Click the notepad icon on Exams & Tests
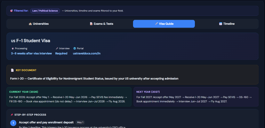Image resolution: width=265 pixels, height=128 pixels. (x=91, y=24)
